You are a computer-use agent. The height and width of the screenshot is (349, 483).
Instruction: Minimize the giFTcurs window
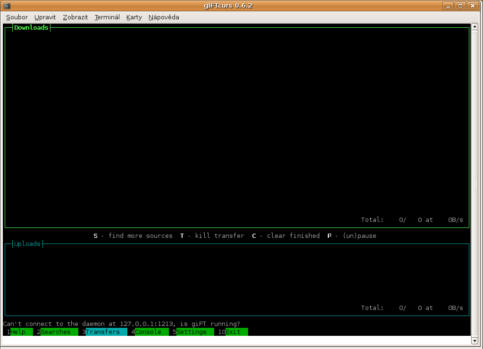tap(448, 6)
